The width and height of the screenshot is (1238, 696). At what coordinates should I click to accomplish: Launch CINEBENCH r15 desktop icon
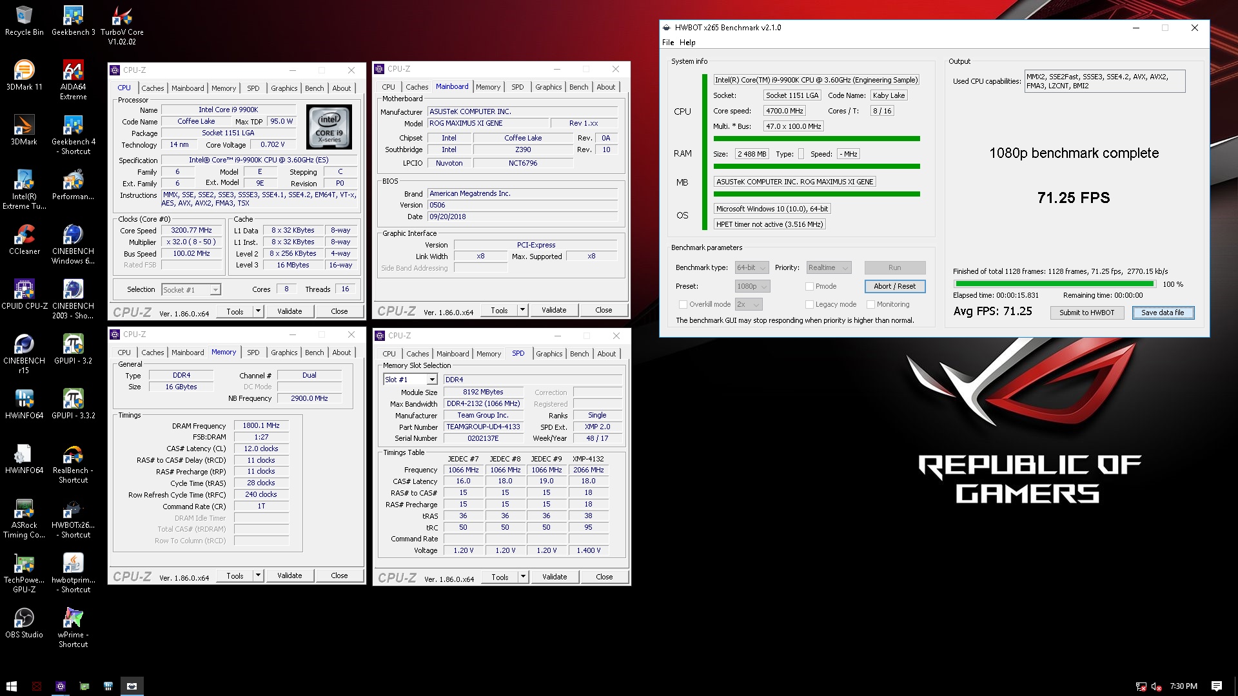[x=24, y=354]
